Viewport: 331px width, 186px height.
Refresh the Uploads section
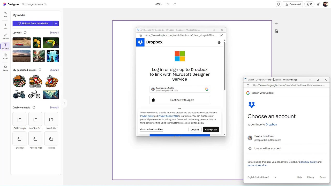click(25, 33)
